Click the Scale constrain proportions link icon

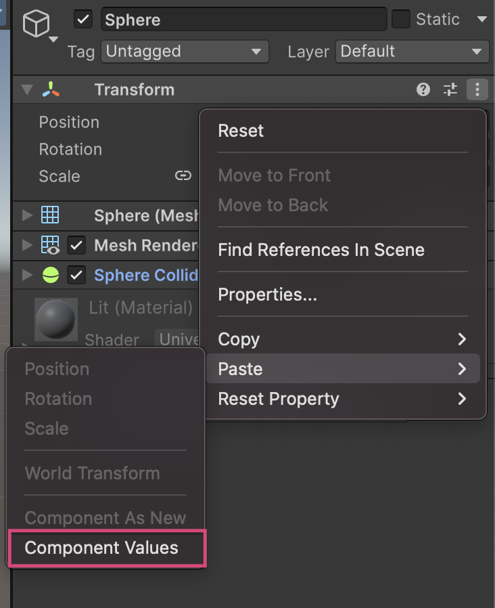183,176
